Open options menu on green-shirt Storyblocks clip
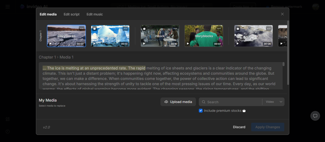Image resolution: width=325 pixels, height=142 pixels. coord(219,29)
